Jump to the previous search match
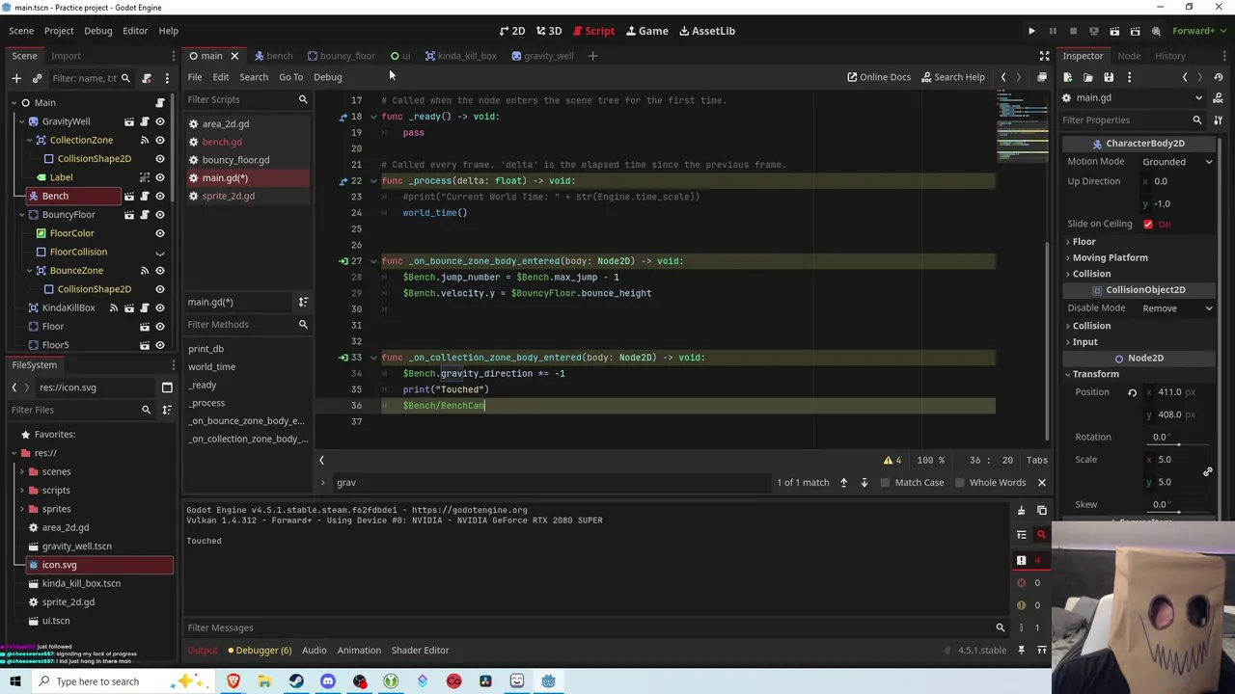1235x694 pixels. [x=843, y=483]
